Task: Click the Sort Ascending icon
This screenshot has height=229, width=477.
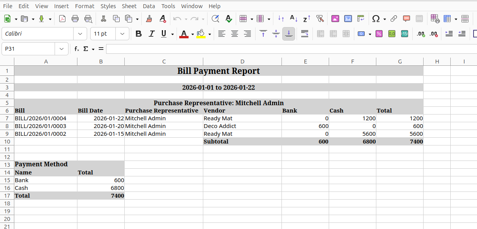Action: (294, 19)
